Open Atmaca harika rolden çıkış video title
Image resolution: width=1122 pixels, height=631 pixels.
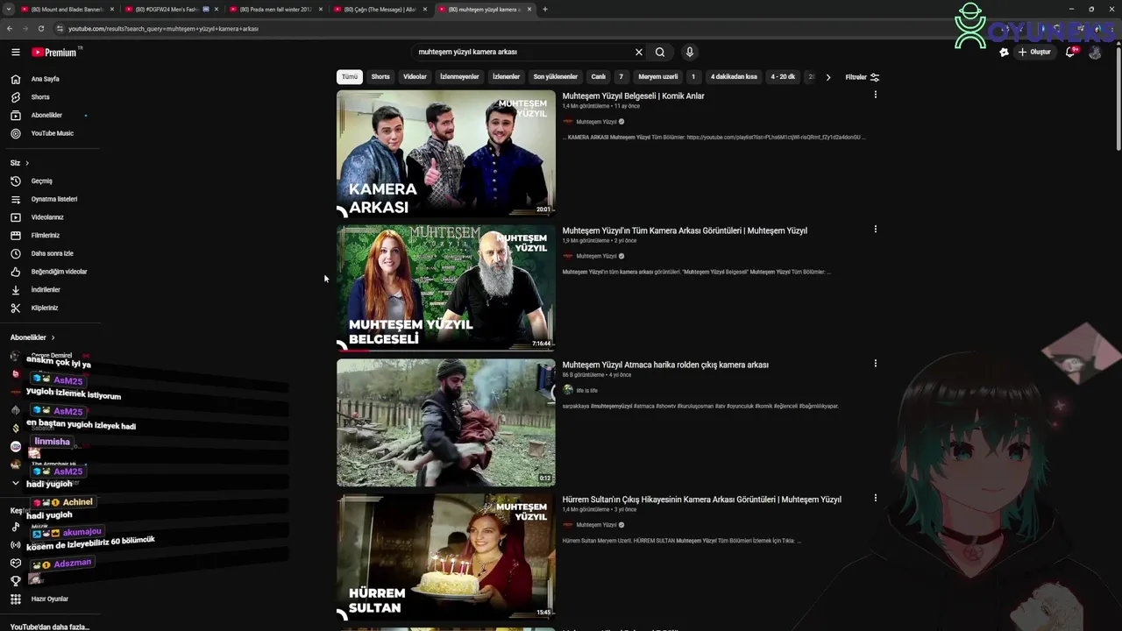tap(665, 365)
